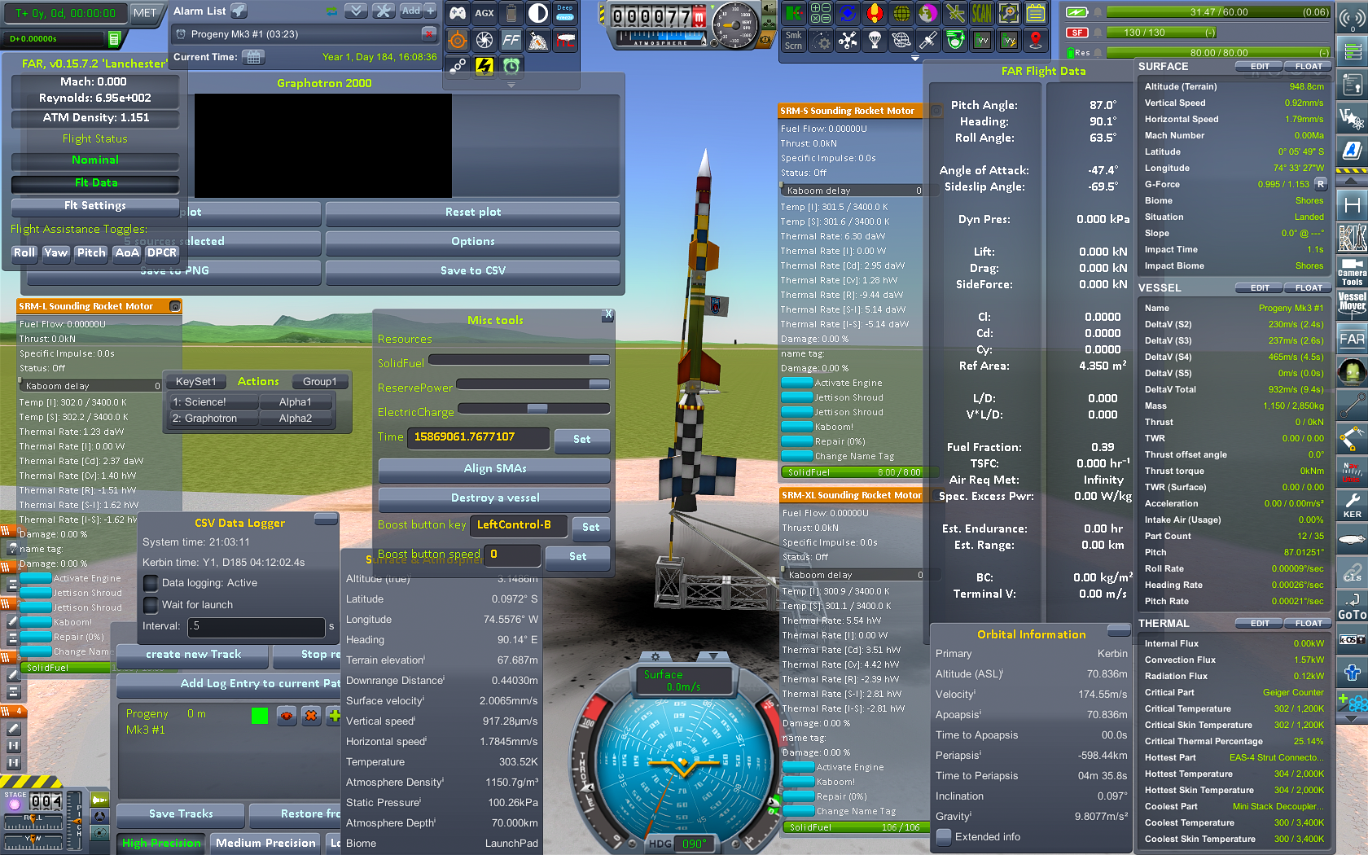Open Camera Tools from the right sidebar

tap(1353, 272)
